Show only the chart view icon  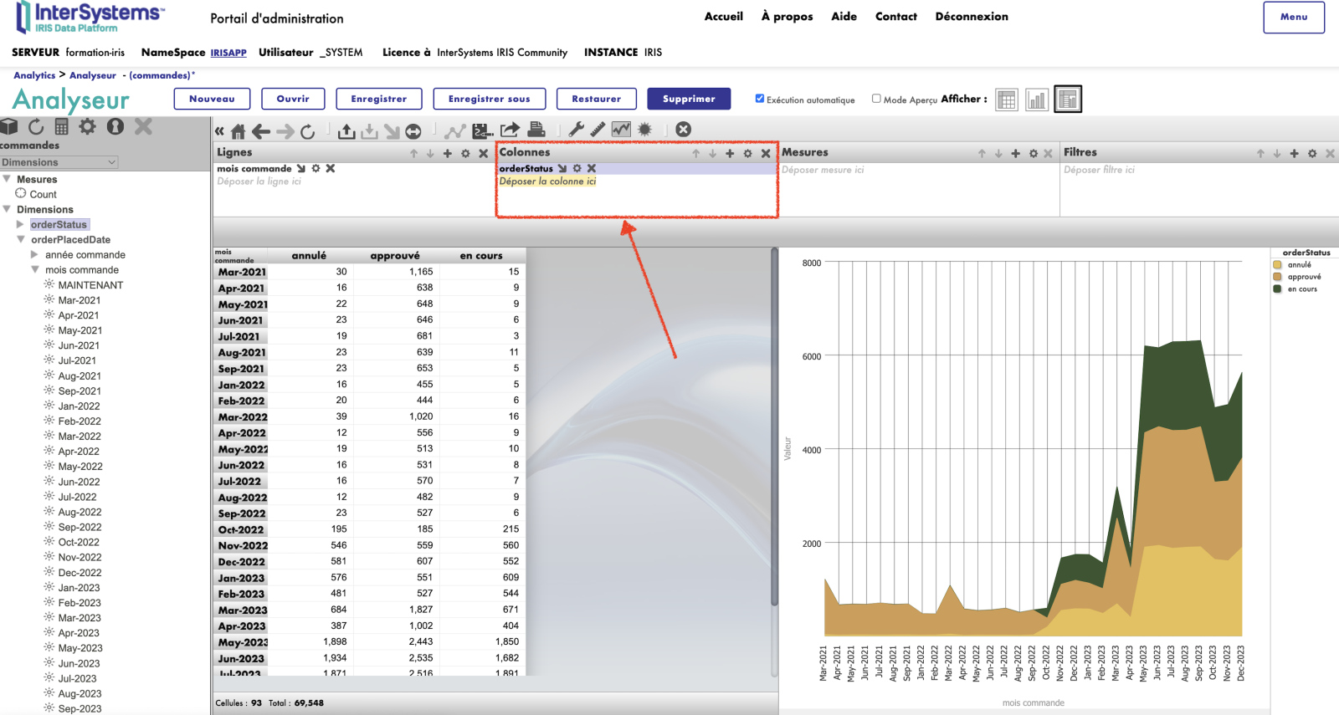[x=1037, y=100]
